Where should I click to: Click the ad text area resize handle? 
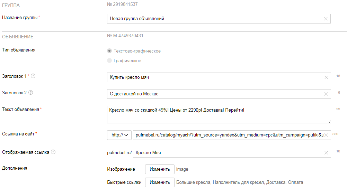tap(329, 121)
